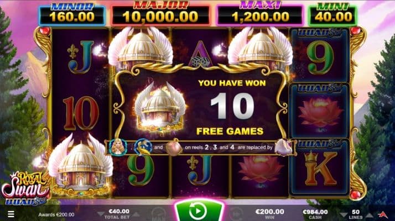Click the green 9 on reel five
Viewport: 395px width, 221px height.
tap(320, 58)
